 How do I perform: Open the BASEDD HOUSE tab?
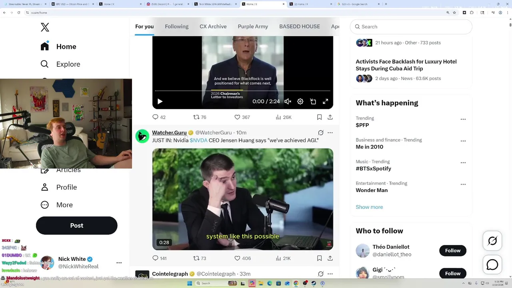coord(300,26)
